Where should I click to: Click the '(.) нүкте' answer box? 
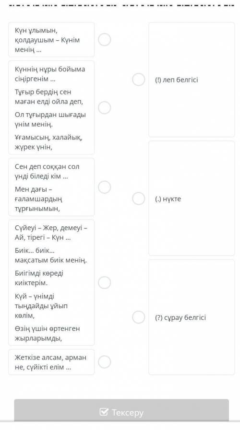192,198
